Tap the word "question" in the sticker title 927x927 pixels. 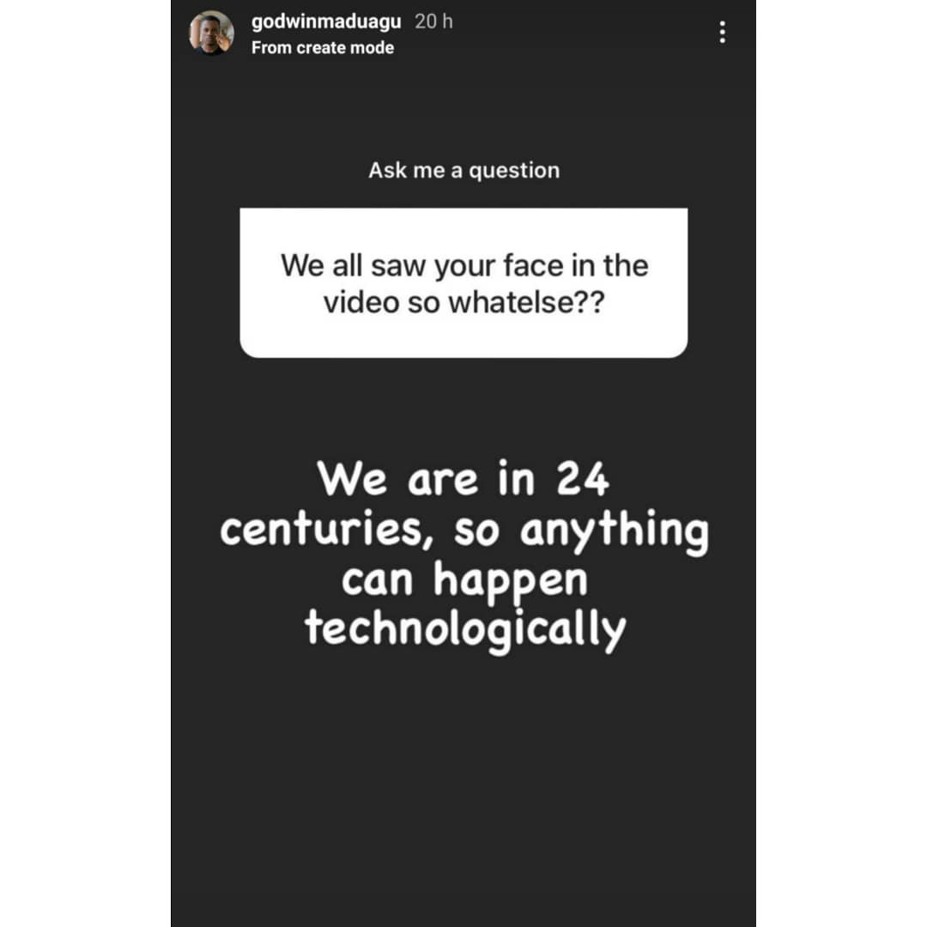point(514,171)
